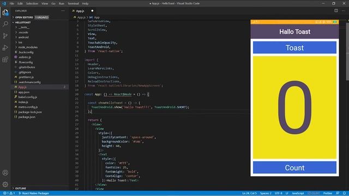Open .prettierrc.js file in explorer

click(26, 77)
